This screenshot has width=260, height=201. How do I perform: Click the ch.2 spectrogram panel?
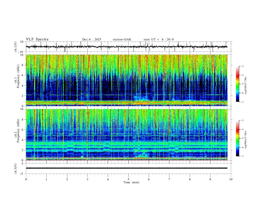pyautogui.click(x=126, y=135)
